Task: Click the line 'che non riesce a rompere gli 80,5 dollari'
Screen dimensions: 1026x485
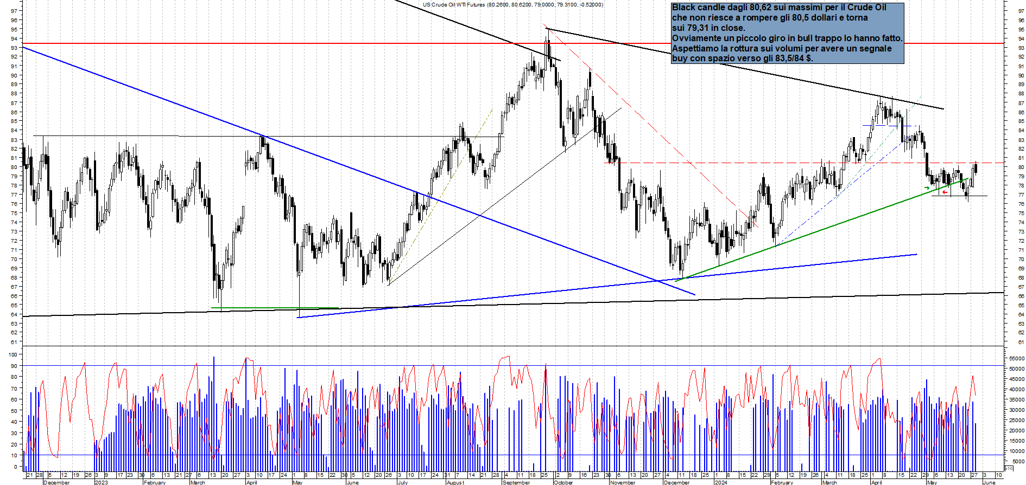Action: (770, 18)
